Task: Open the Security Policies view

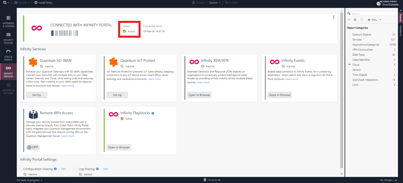Action: (x=8, y=38)
